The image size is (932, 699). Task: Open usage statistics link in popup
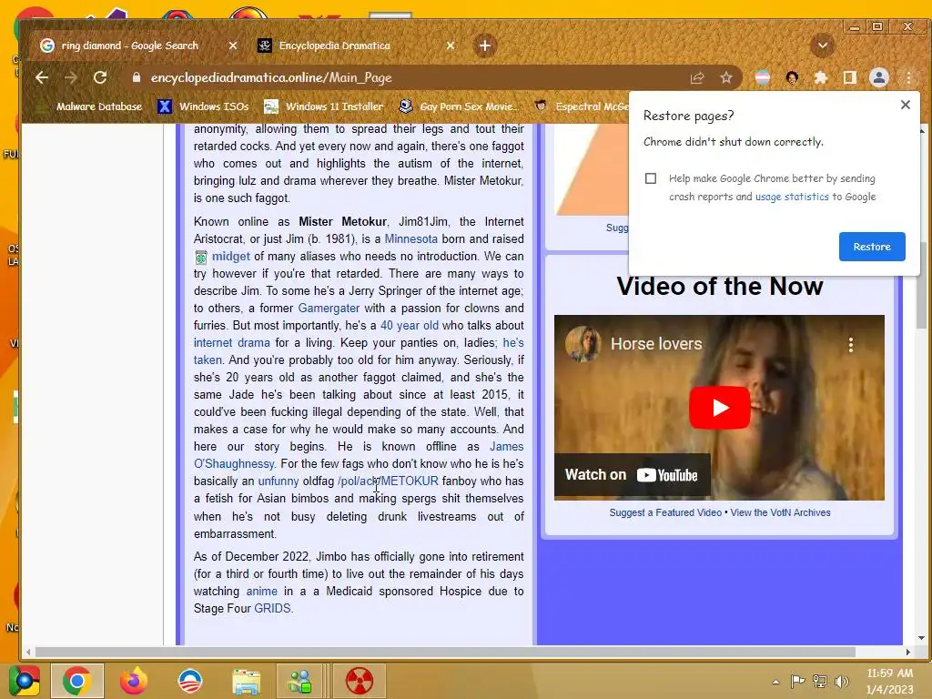pyautogui.click(x=792, y=197)
